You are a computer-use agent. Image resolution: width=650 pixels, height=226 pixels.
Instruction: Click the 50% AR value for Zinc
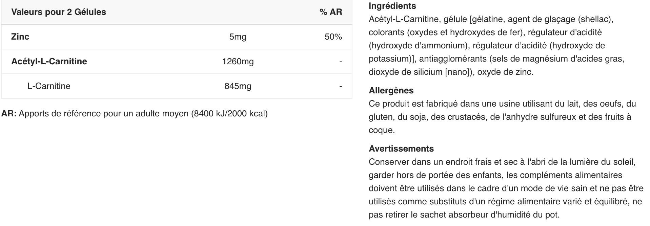click(333, 37)
